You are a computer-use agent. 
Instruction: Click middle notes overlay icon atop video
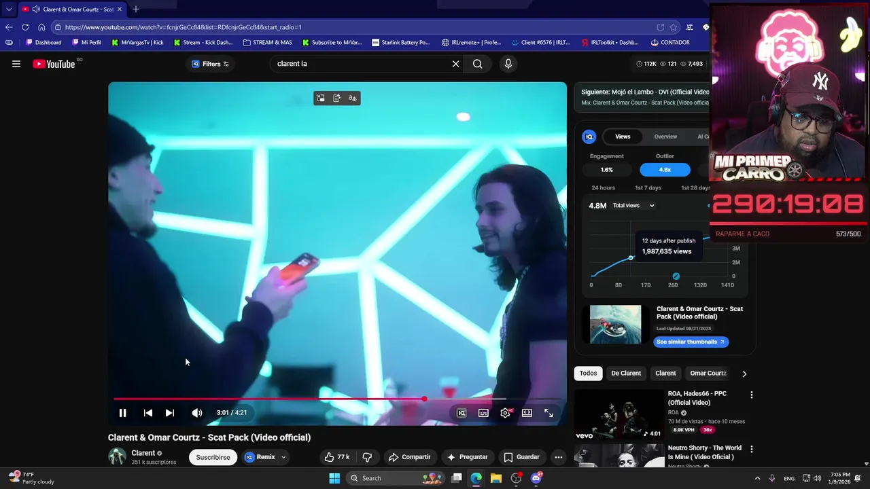click(336, 98)
